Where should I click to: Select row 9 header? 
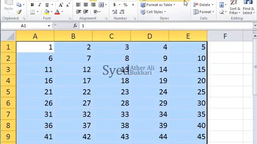coord(8,137)
